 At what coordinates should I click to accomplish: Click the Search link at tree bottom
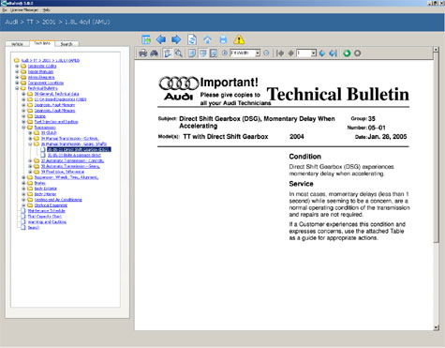[x=34, y=228]
